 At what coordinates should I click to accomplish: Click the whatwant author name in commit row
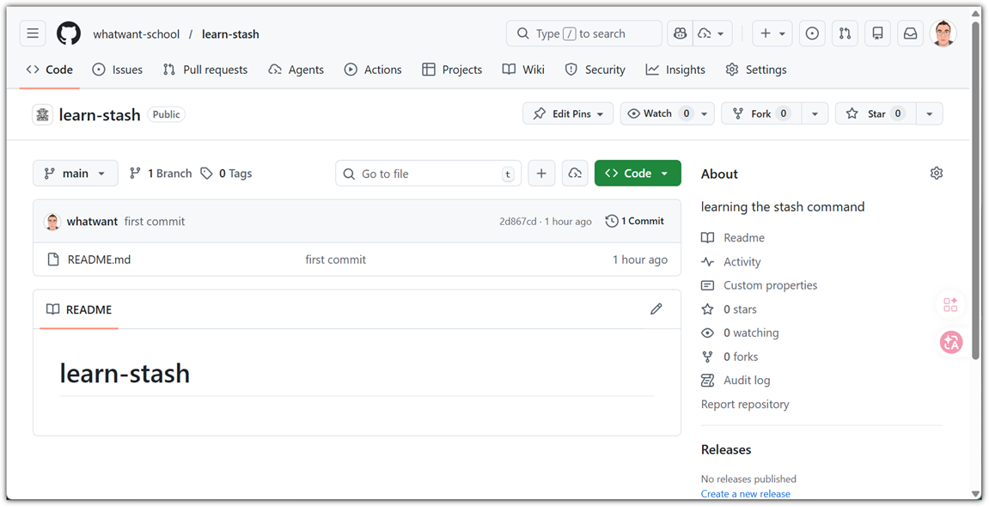[92, 222]
